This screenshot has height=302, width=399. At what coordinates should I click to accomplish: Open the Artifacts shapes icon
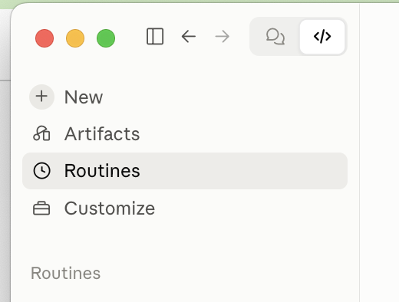(x=41, y=133)
